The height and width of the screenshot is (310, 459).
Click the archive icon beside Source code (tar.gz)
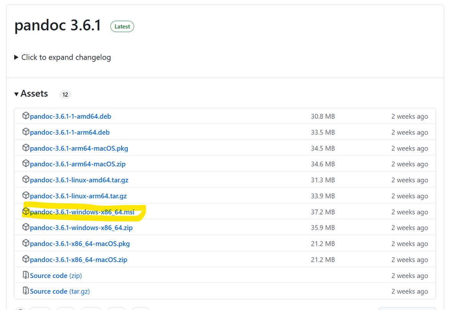(x=26, y=291)
